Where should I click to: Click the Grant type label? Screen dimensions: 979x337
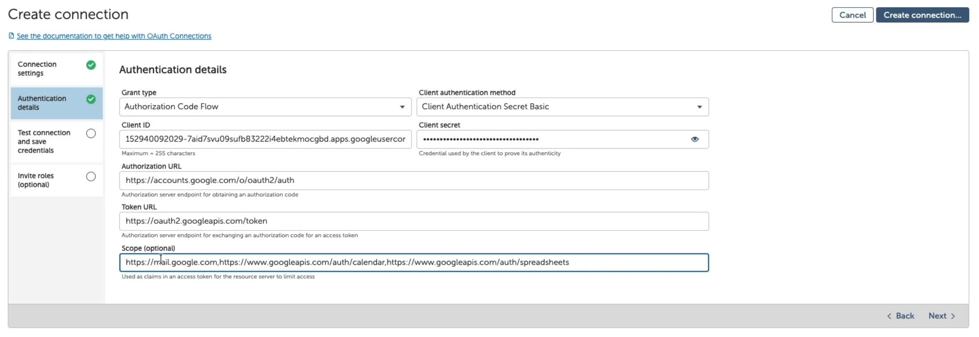tap(139, 92)
